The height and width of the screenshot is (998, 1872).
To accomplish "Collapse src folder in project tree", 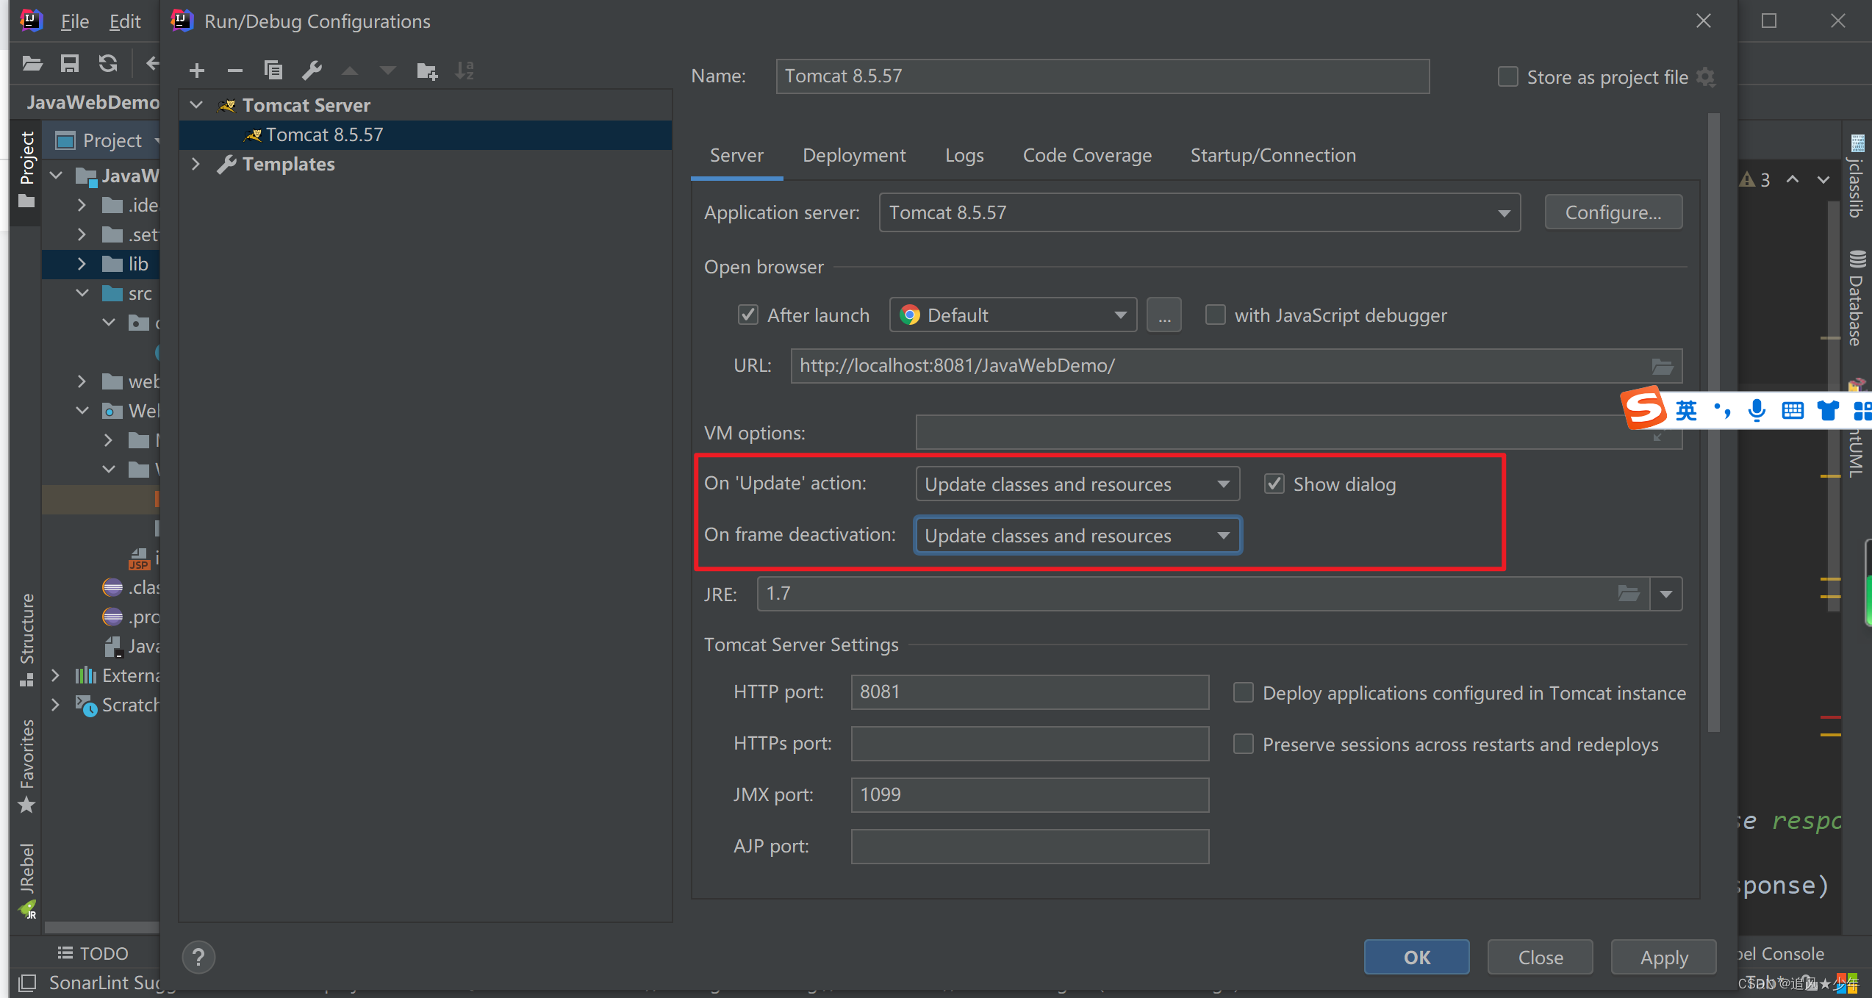I will (x=82, y=293).
